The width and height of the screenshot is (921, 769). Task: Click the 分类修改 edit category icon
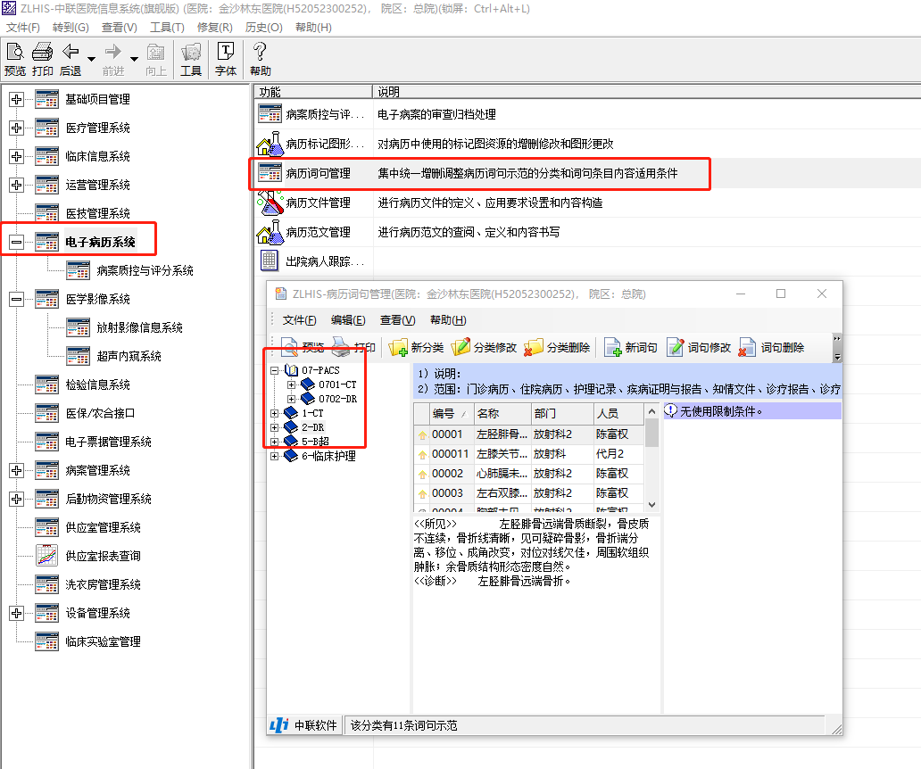[460, 347]
